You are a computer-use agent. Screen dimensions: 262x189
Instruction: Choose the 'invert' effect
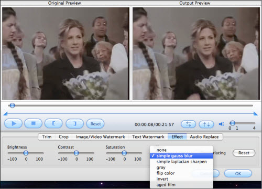(181, 179)
